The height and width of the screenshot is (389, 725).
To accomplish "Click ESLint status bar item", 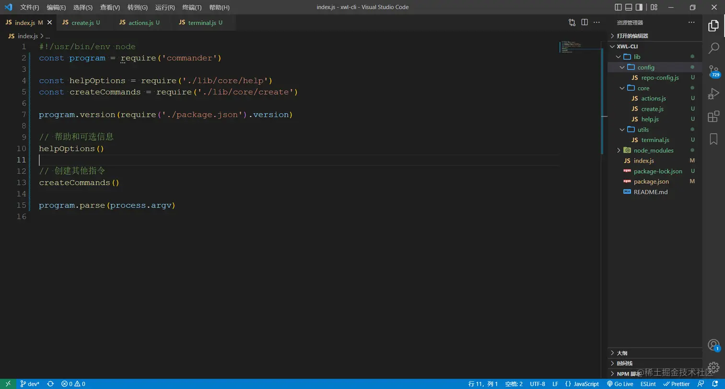I will click(x=648, y=384).
